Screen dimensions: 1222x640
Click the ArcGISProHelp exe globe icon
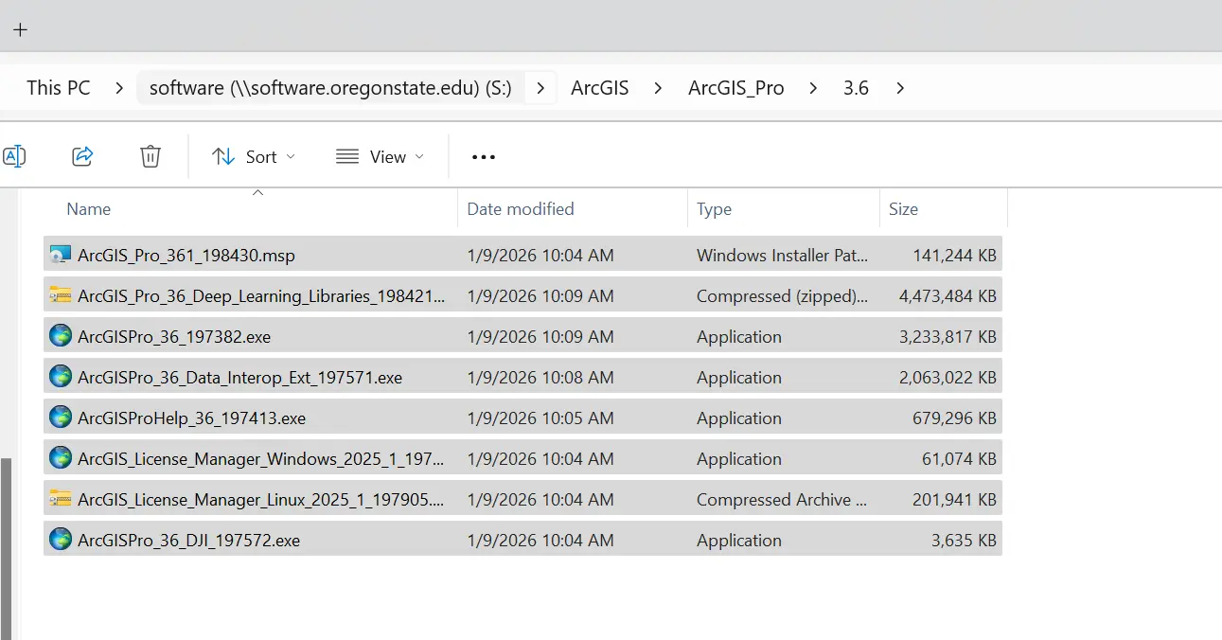[x=61, y=418]
